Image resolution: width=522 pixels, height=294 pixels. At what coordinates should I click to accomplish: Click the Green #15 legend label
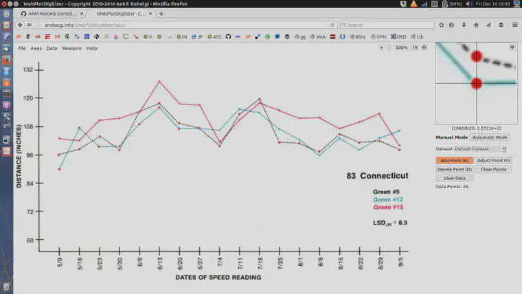click(x=388, y=207)
